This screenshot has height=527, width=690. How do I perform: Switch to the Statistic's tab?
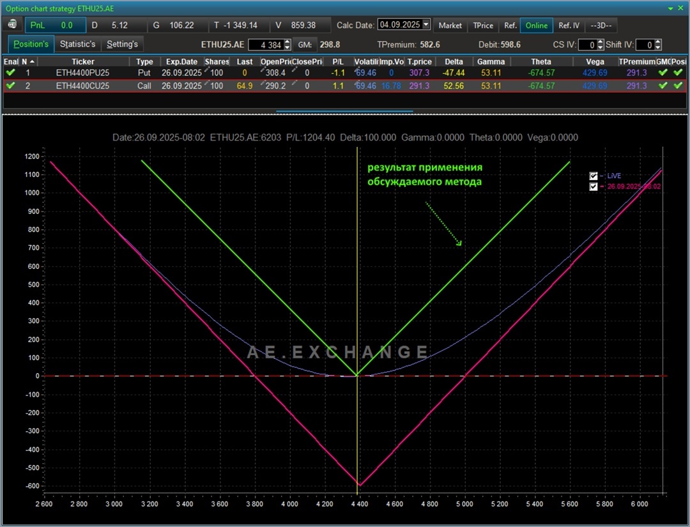pos(77,44)
